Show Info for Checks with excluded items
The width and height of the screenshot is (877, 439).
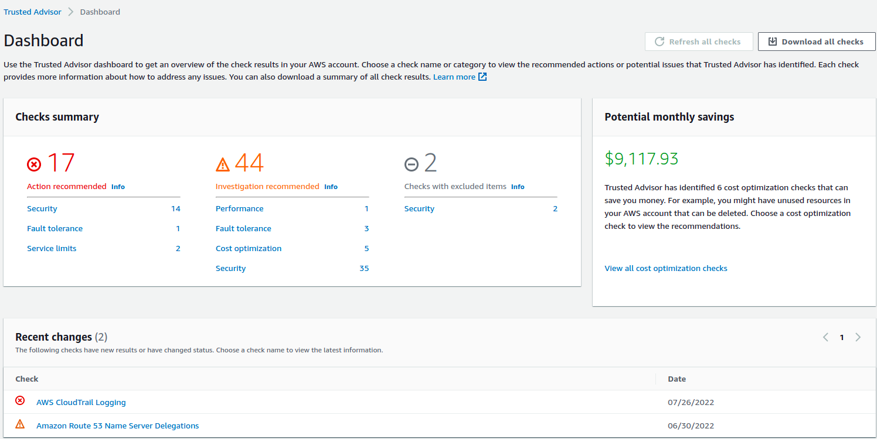(518, 187)
